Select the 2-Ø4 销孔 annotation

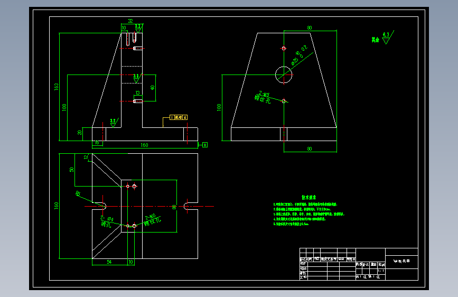coord(107,221)
